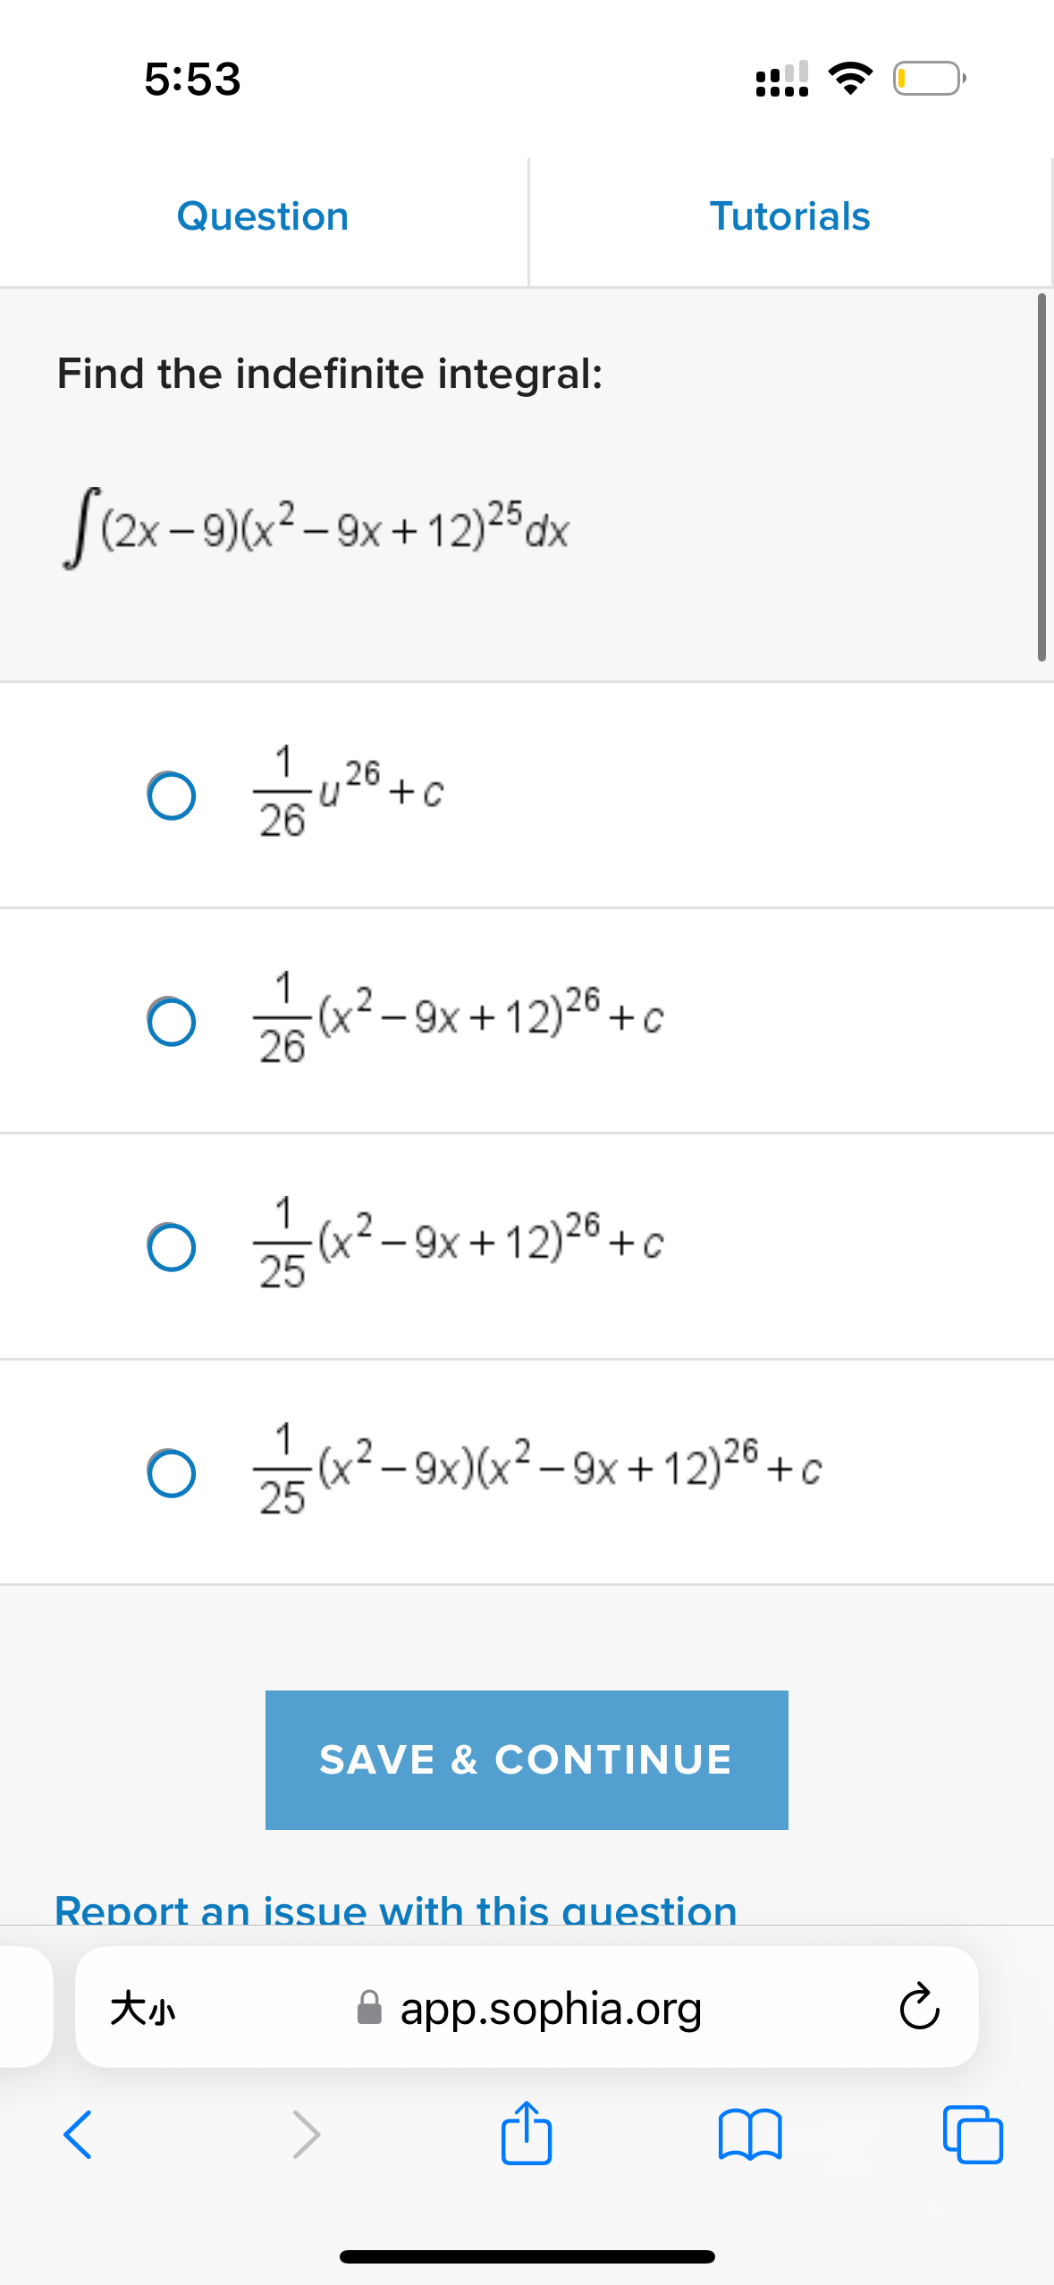Select the answer with coefficient one twenty-fifth
The image size is (1054, 2285).
pyautogui.click(x=173, y=1245)
